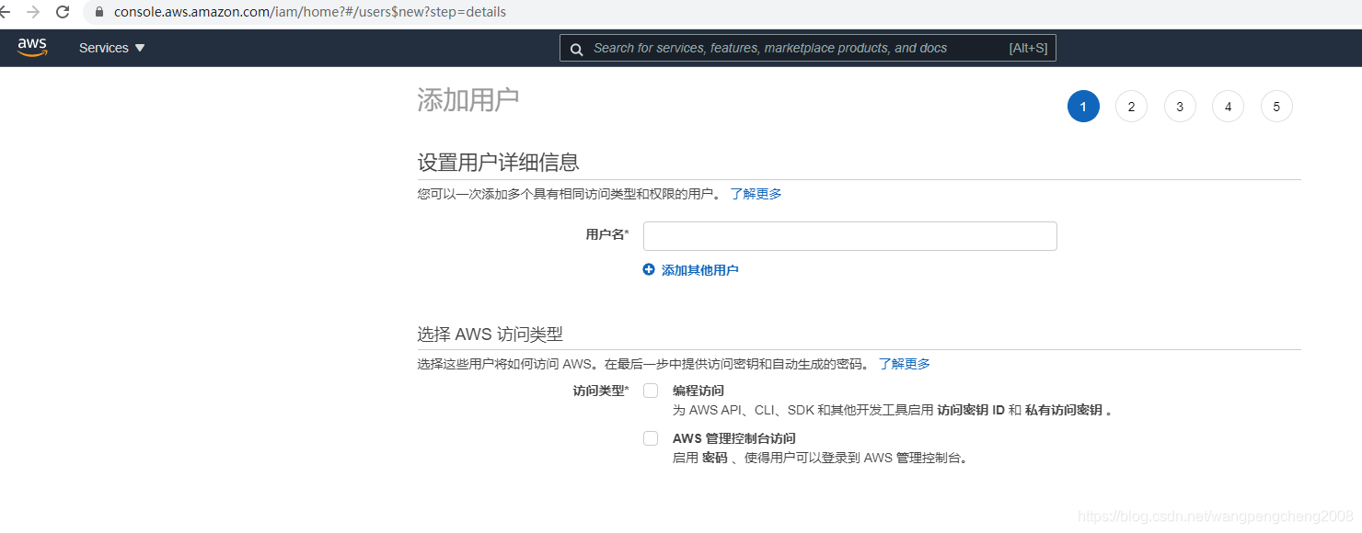This screenshot has width=1362, height=533.
Task: Go to wizard step 4
Action: click(1228, 107)
